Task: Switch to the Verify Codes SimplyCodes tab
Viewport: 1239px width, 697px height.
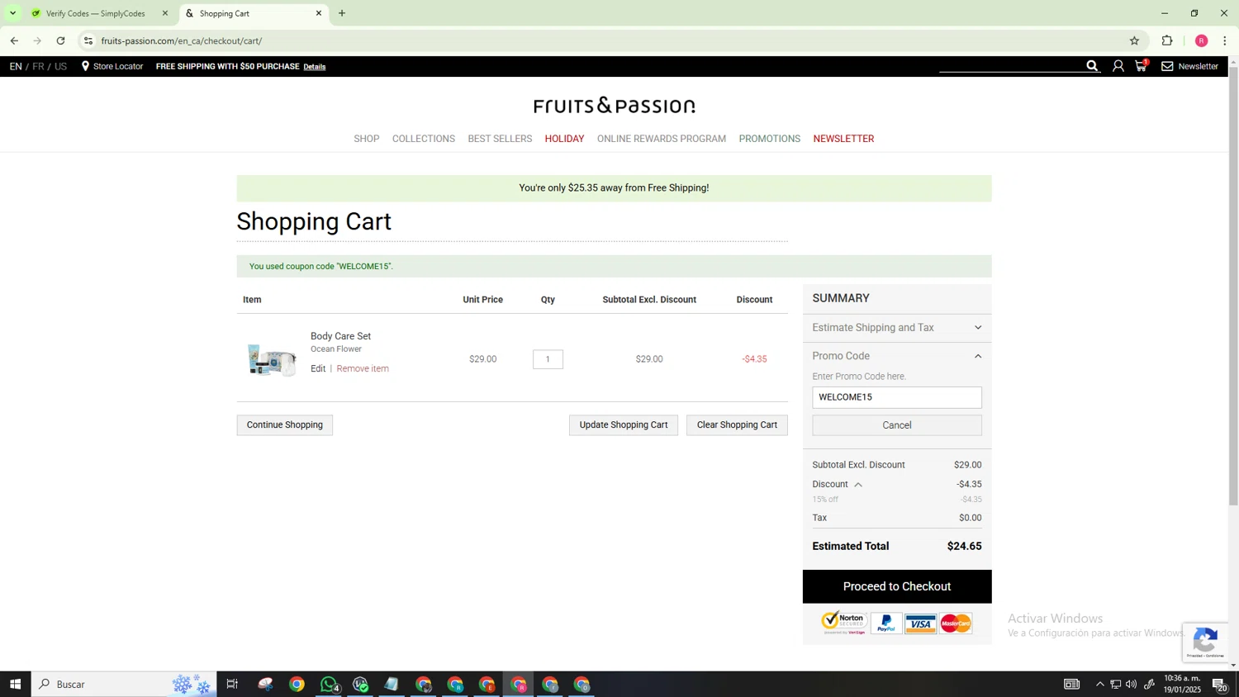Action: [x=95, y=13]
